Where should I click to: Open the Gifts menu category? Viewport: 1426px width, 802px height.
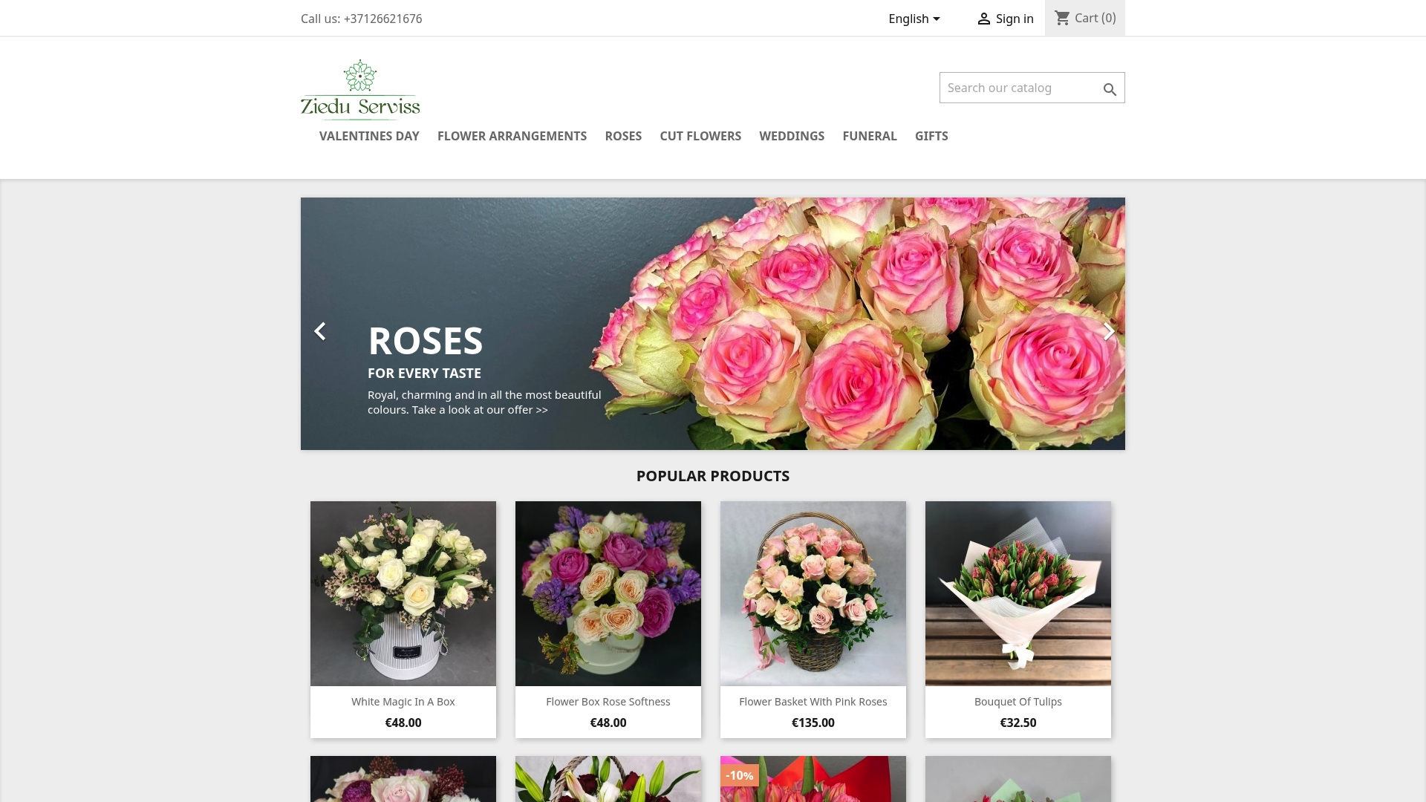(x=931, y=136)
